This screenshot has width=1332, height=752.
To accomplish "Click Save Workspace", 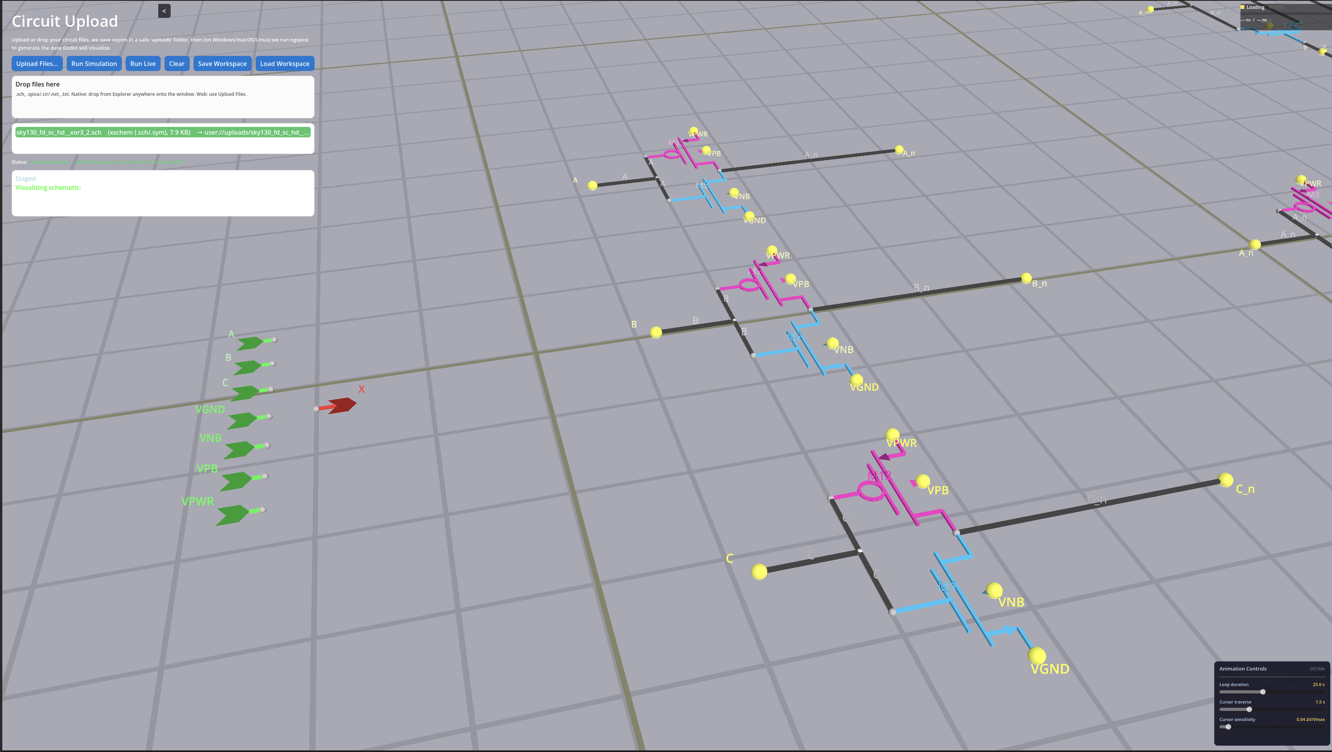I will (222, 64).
